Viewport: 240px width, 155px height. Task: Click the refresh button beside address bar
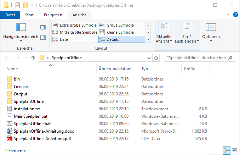point(156,58)
